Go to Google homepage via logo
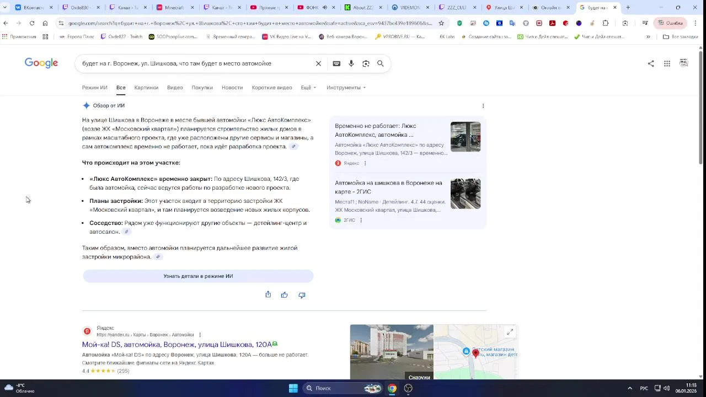The image size is (706, 397). [x=41, y=63]
